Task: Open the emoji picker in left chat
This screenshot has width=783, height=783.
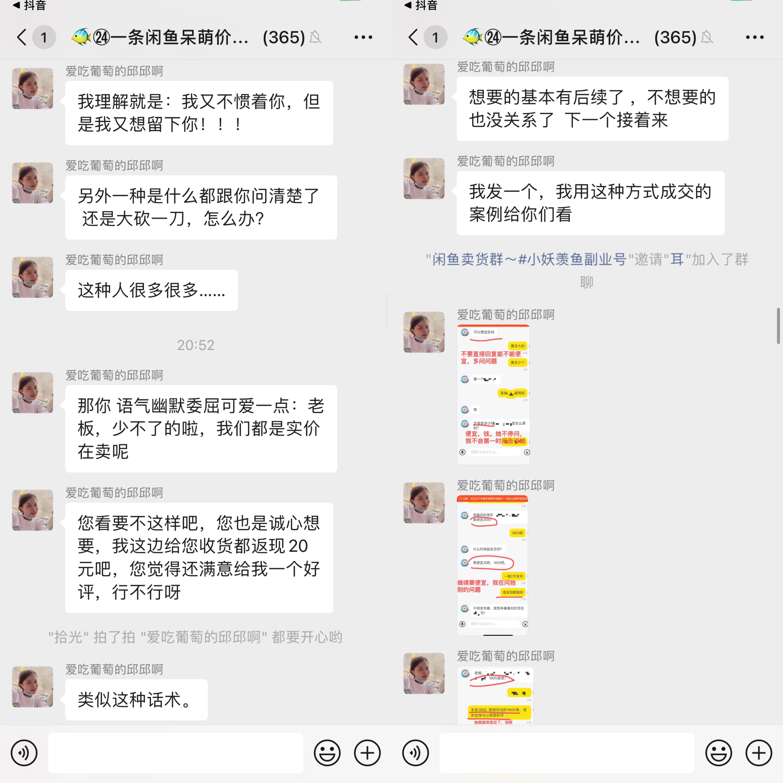Action: [327, 753]
